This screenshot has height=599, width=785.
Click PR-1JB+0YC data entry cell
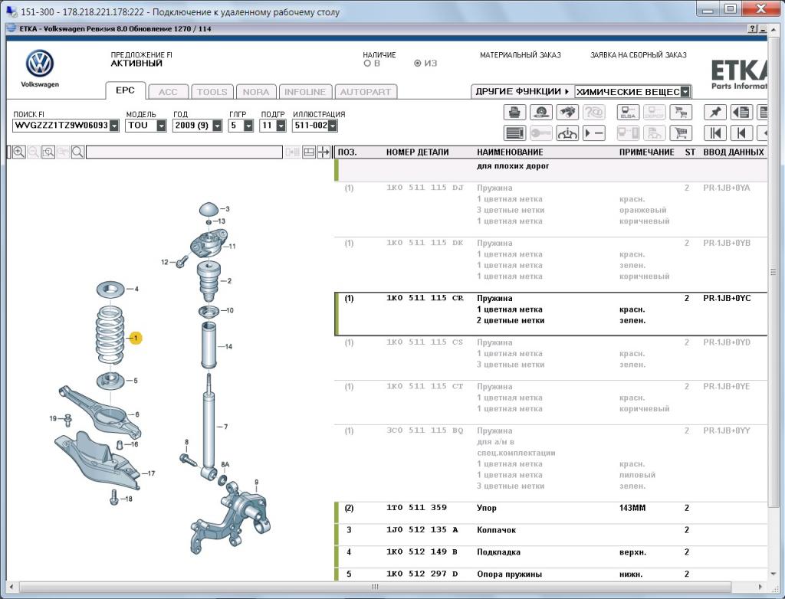point(727,298)
